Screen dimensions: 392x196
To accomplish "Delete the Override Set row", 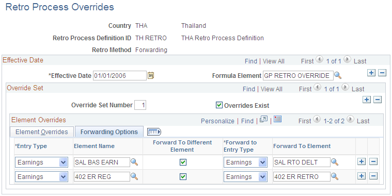I will point(377,100).
